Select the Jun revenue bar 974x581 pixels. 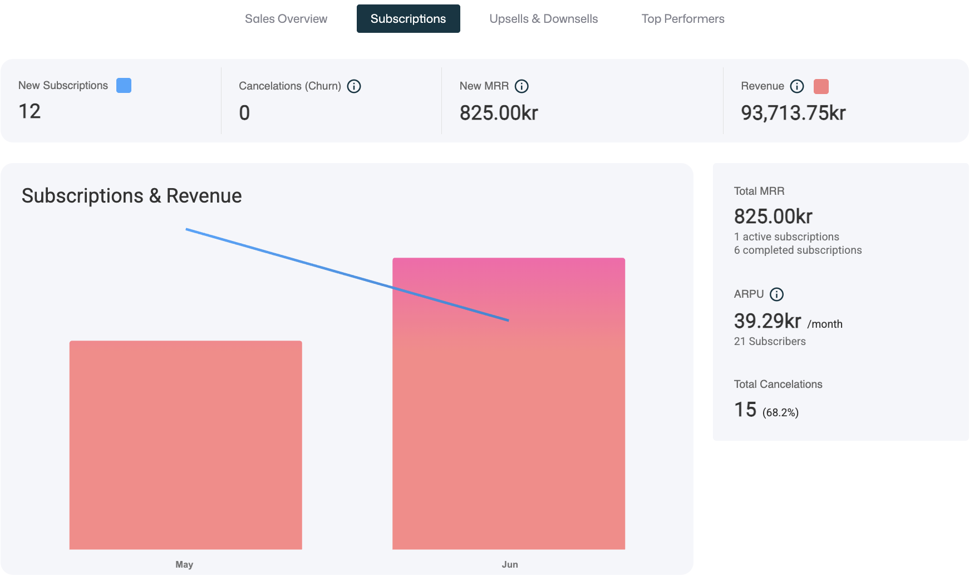tap(509, 403)
